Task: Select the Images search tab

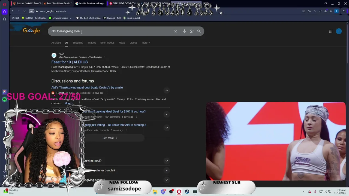Action: coord(92,43)
